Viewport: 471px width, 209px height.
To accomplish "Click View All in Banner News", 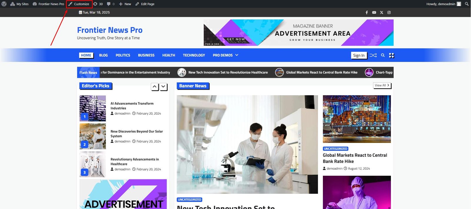I will click(x=382, y=85).
